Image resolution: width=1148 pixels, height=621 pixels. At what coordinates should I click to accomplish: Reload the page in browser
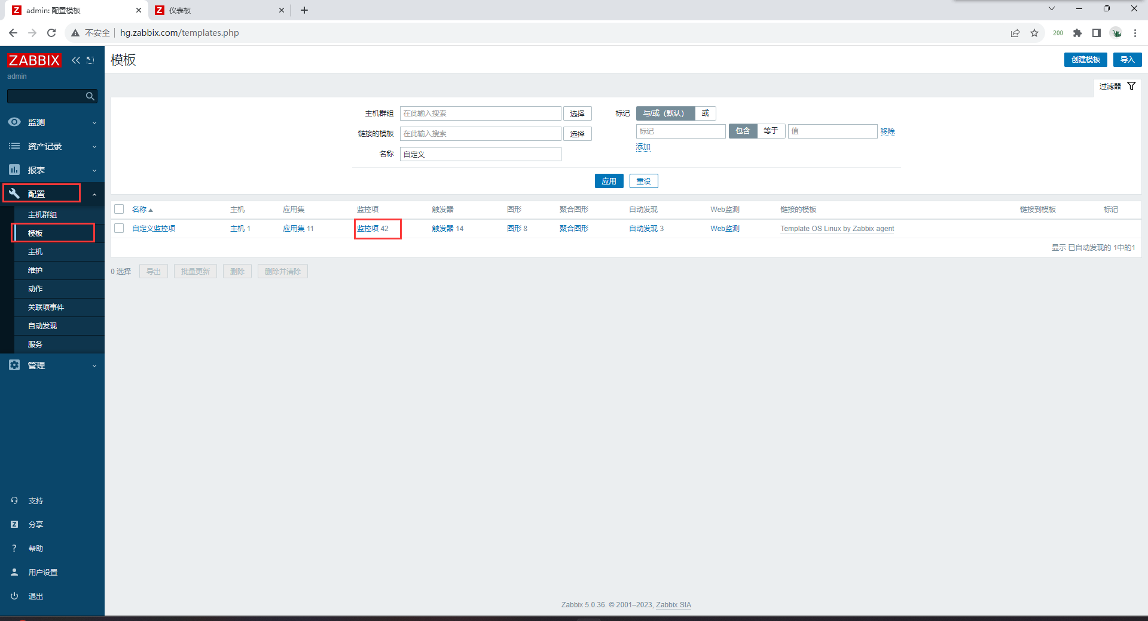pos(51,33)
